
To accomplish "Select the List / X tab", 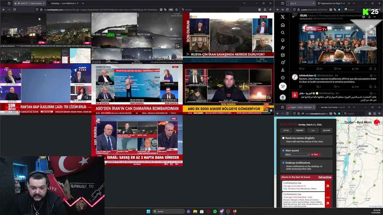I will pyautogui.click(x=301, y=3).
